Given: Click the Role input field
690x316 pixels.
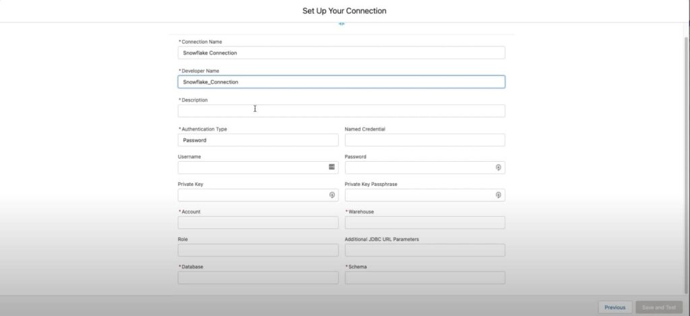Looking at the screenshot, I should [x=258, y=250].
